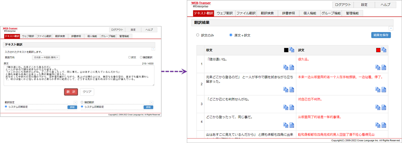Click document icon for translation 对自己也不判然。
This screenshot has height=143, width=402.
click(384, 107)
